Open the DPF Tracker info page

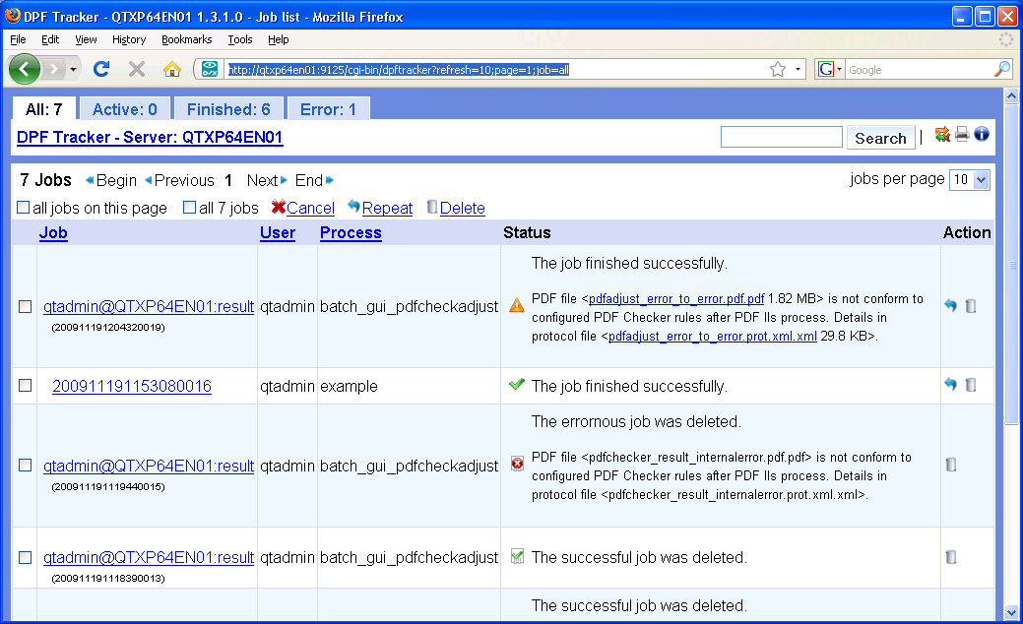[981, 135]
